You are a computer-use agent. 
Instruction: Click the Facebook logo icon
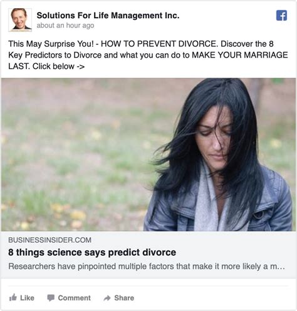coord(281,16)
